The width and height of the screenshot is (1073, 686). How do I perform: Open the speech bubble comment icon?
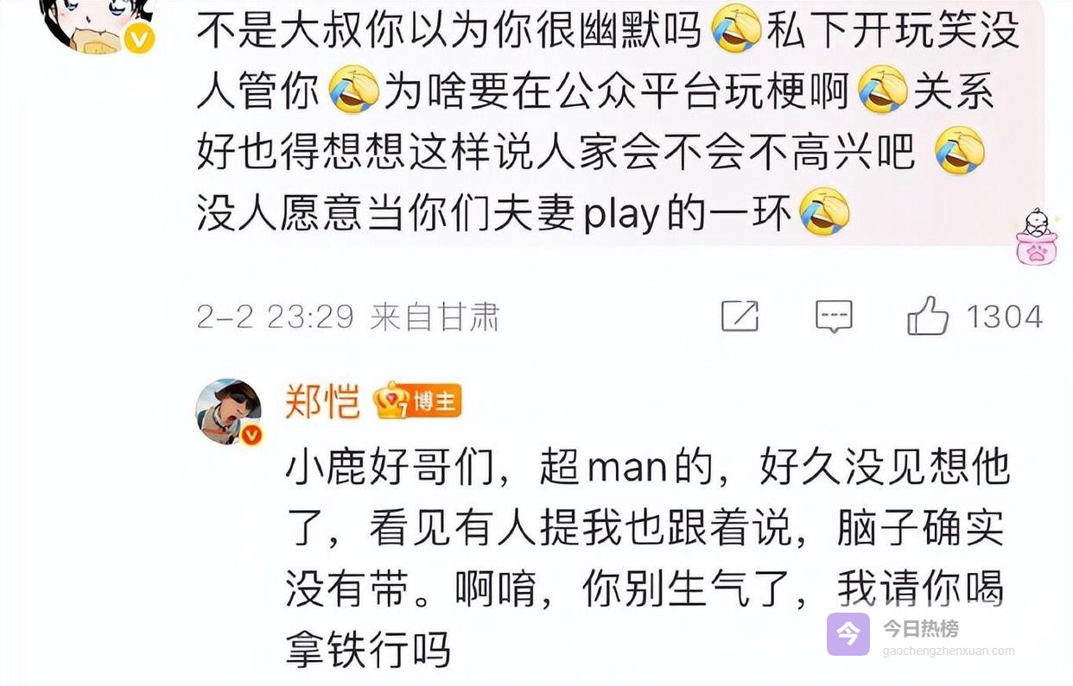pyautogui.click(x=834, y=317)
